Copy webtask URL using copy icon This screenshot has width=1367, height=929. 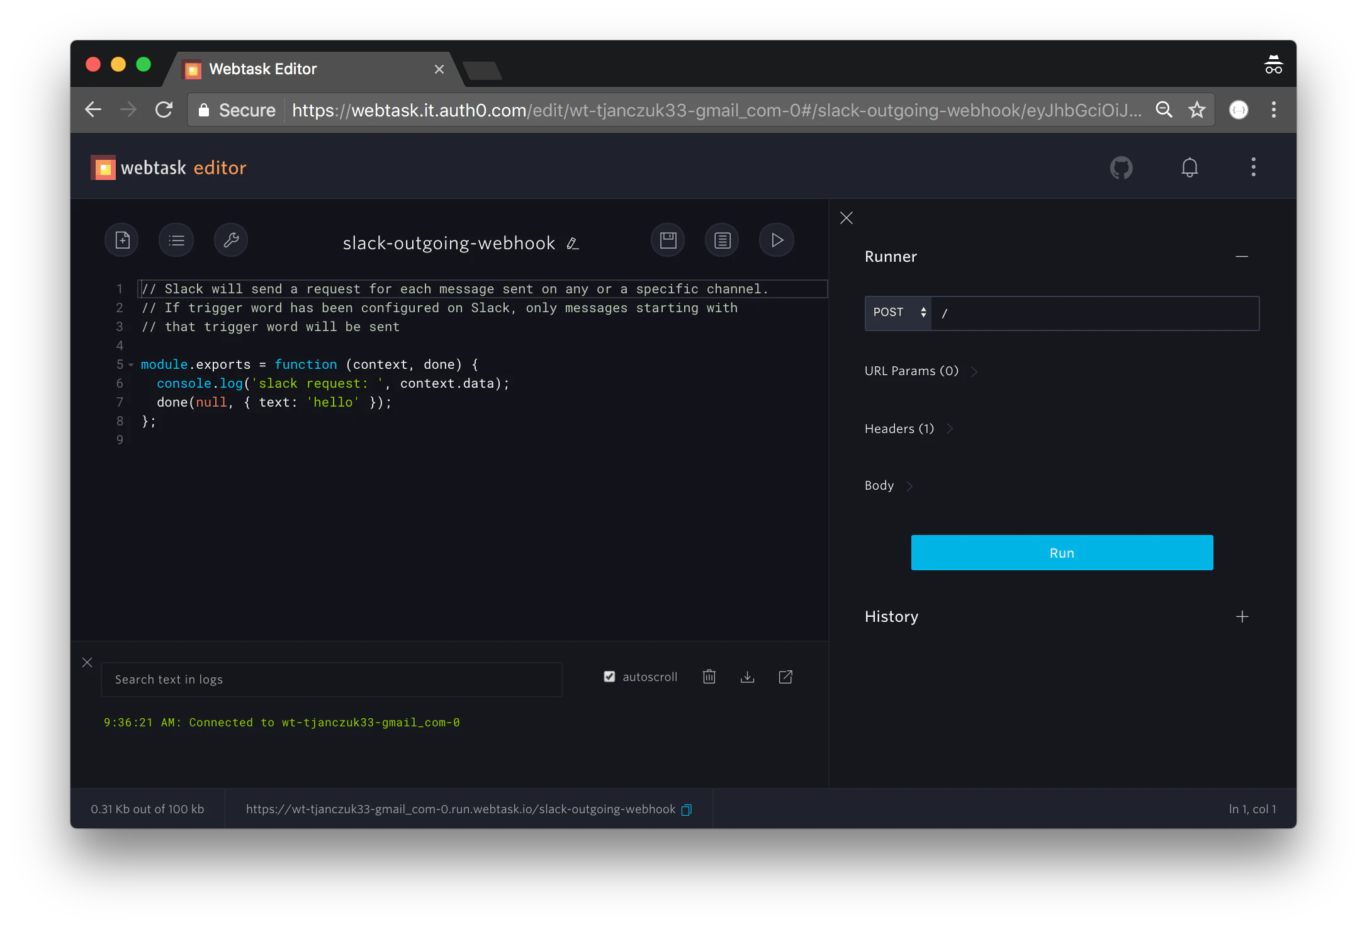point(687,809)
